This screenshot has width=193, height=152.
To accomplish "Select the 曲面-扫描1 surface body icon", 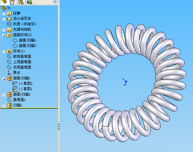I will (x=15, y=40).
